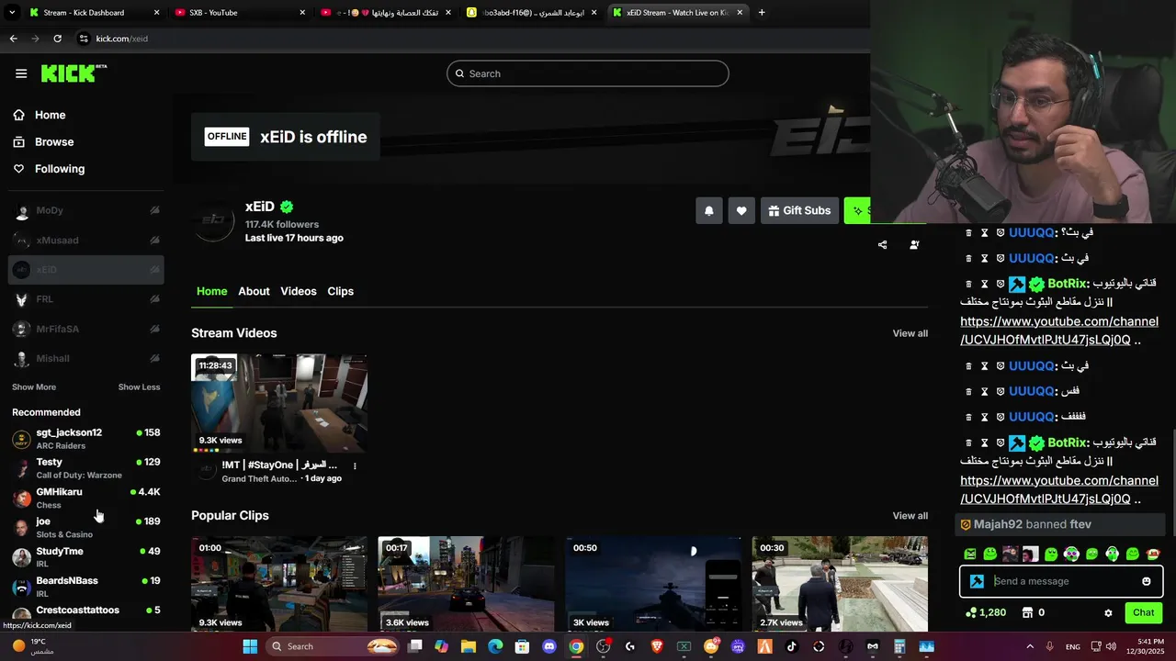This screenshot has width=1176, height=661.
Task: Go back in the browser
Action: point(13,39)
